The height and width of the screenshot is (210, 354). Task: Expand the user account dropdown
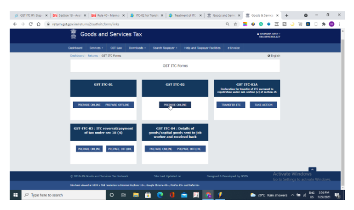click(269, 35)
